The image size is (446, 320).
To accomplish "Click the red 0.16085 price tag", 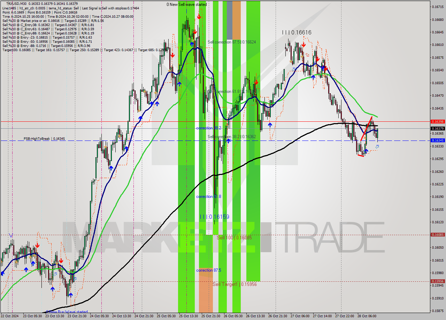I will coord(438,235).
